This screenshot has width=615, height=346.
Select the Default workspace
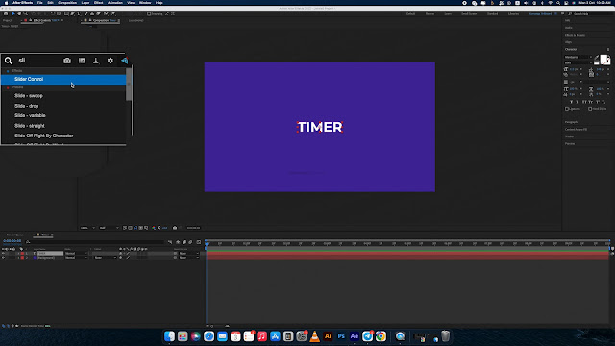point(410,14)
